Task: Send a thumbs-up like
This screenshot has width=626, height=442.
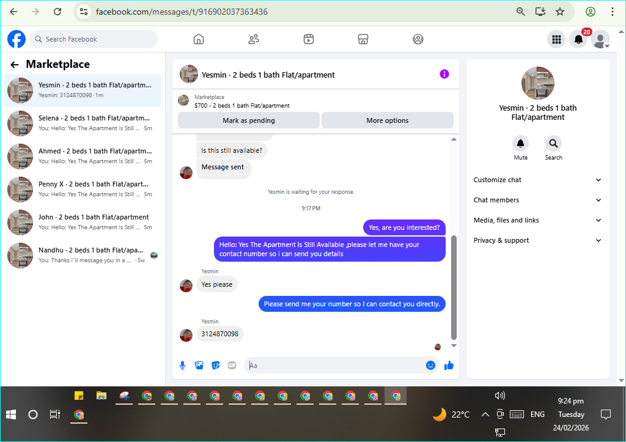Action: pos(449,366)
